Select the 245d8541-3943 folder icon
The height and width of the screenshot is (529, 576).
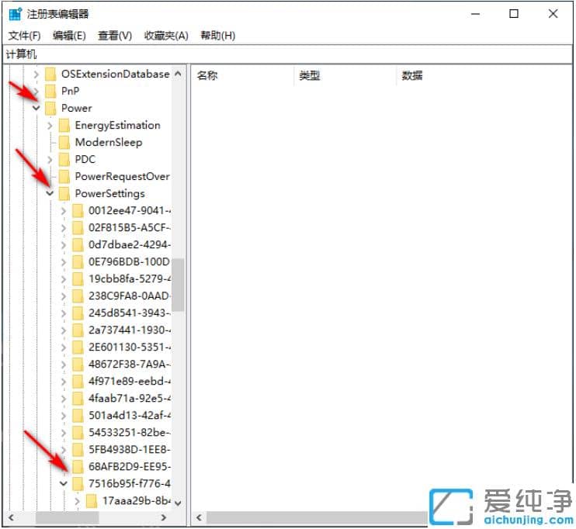(x=78, y=313)
